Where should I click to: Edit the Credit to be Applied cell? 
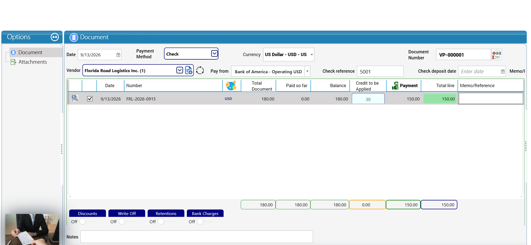368,99
